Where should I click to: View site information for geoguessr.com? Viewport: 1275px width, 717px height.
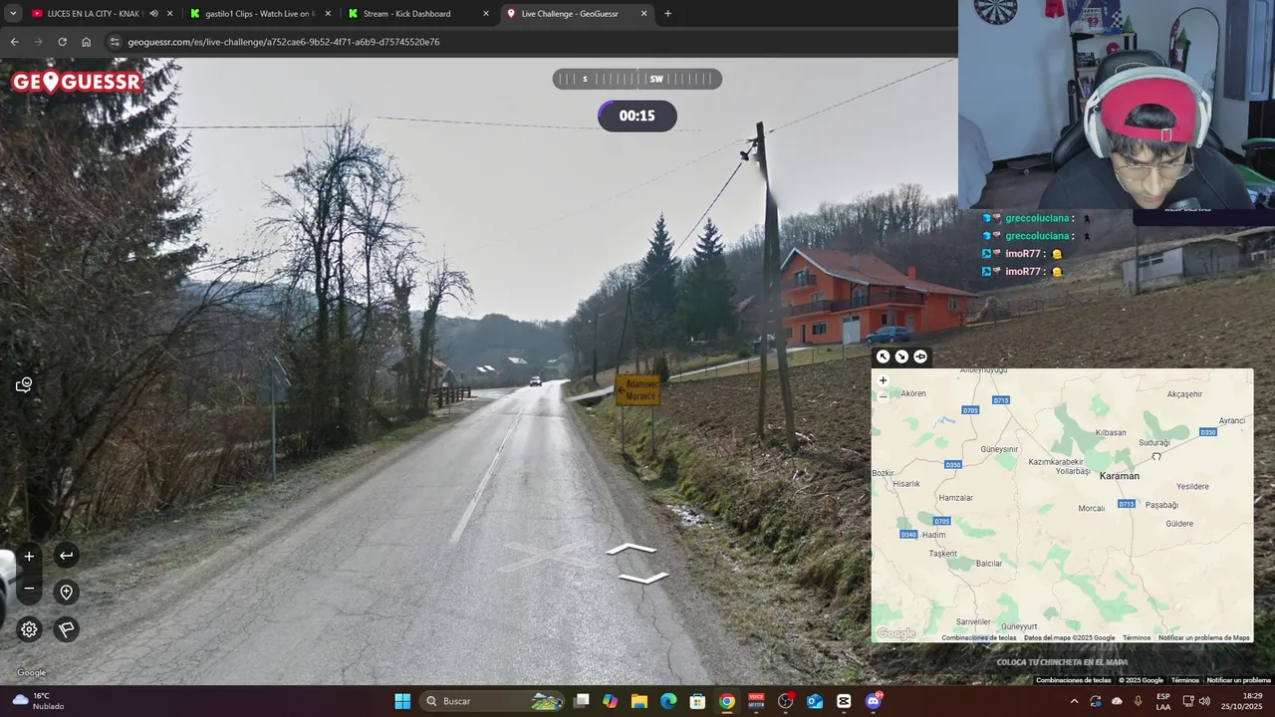tap(115, 42)
